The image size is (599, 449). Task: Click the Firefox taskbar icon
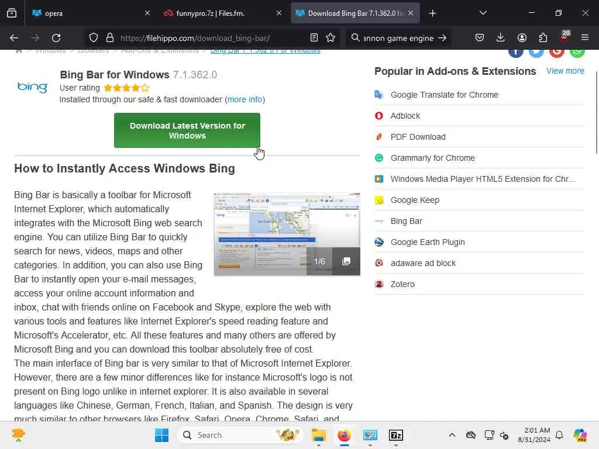(344, 435)
